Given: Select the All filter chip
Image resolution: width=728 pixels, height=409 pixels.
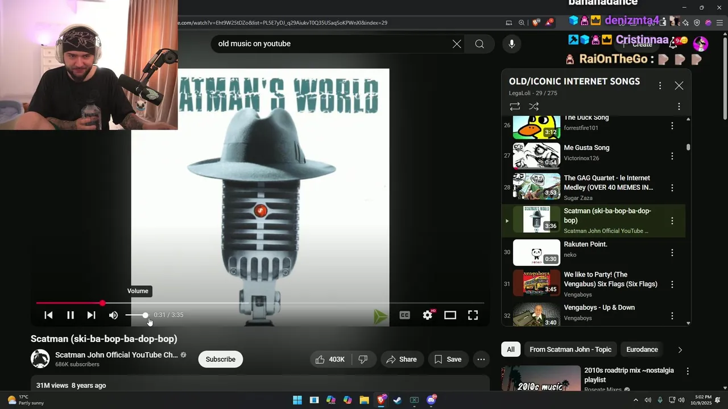Looking at the screenshot, I should pyautogui.click(x=511, y=349).
